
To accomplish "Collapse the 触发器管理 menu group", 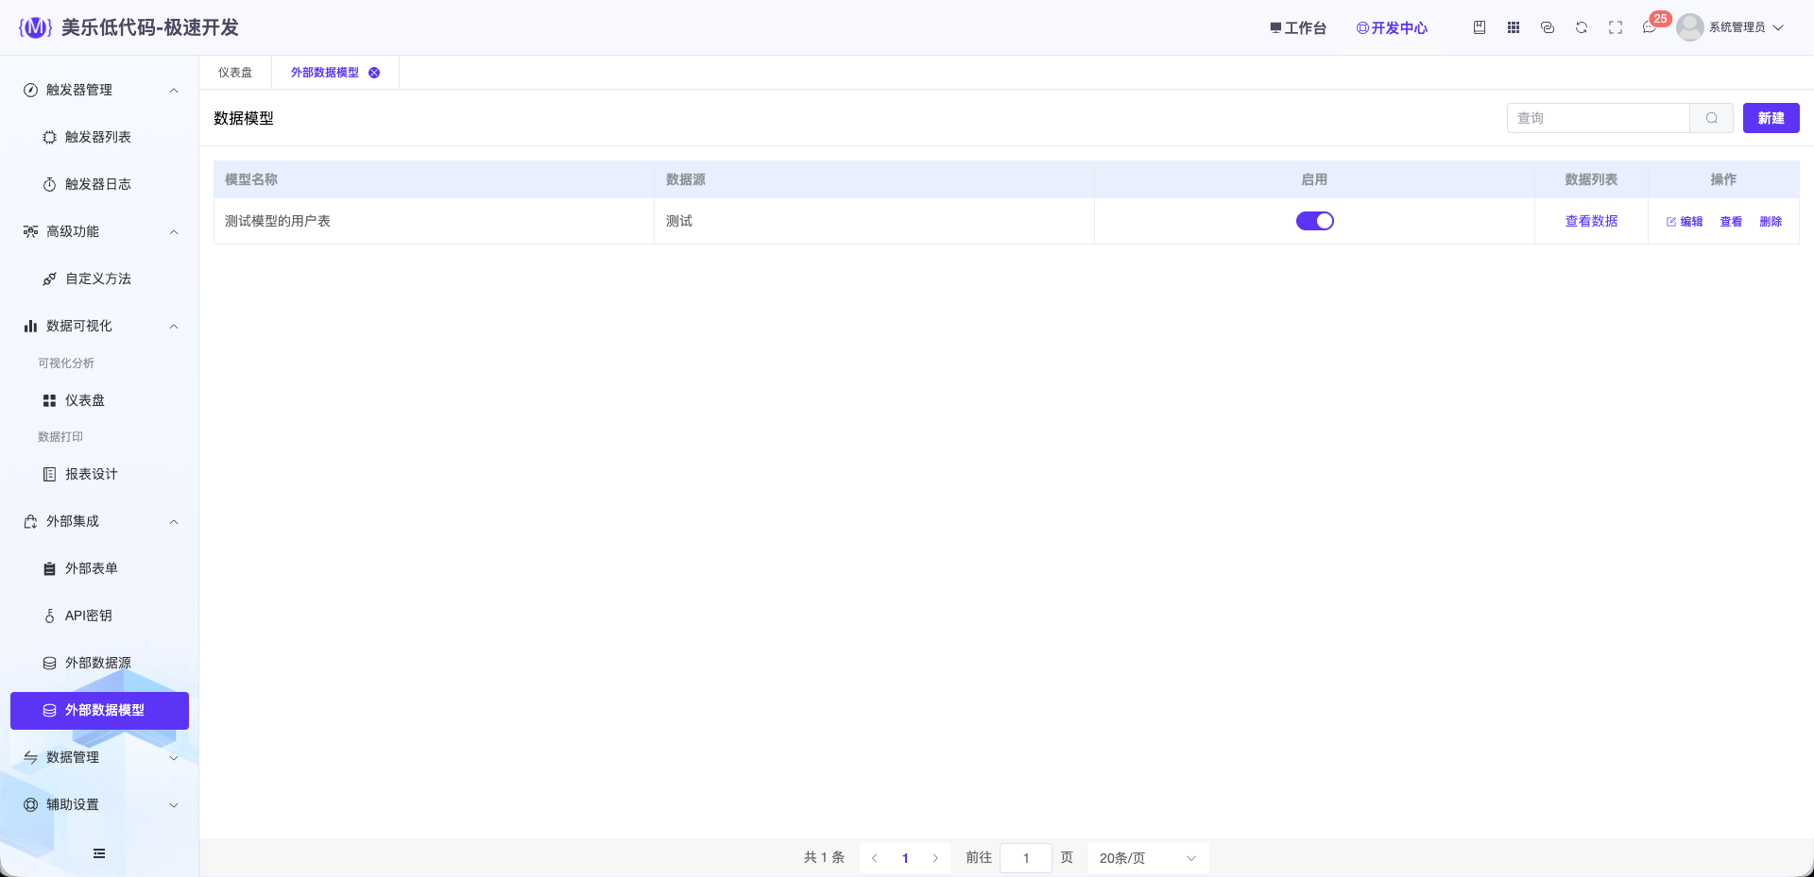I will click(x=99, y=90).
